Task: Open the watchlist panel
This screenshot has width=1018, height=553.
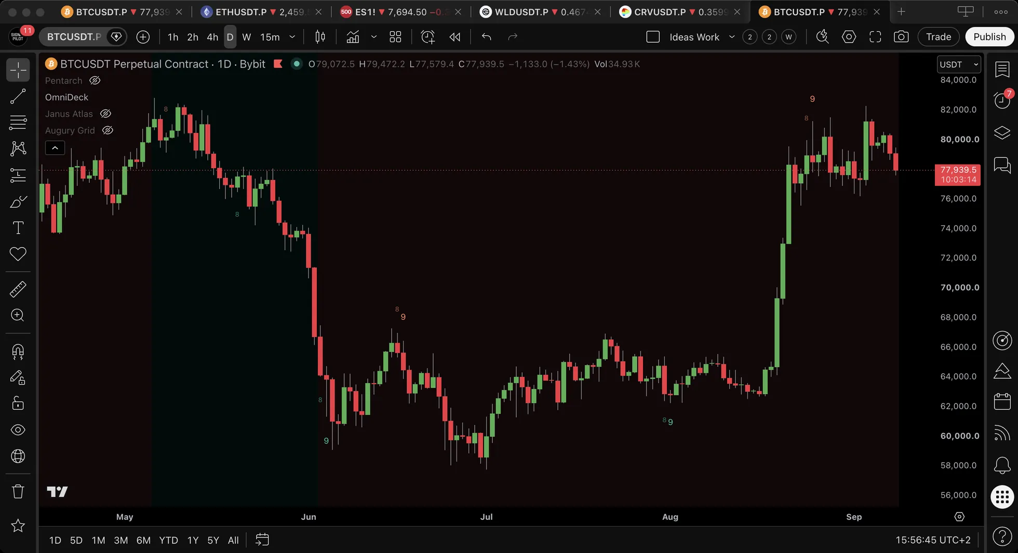Action: pyautogui.click(x=1002, y=69)
